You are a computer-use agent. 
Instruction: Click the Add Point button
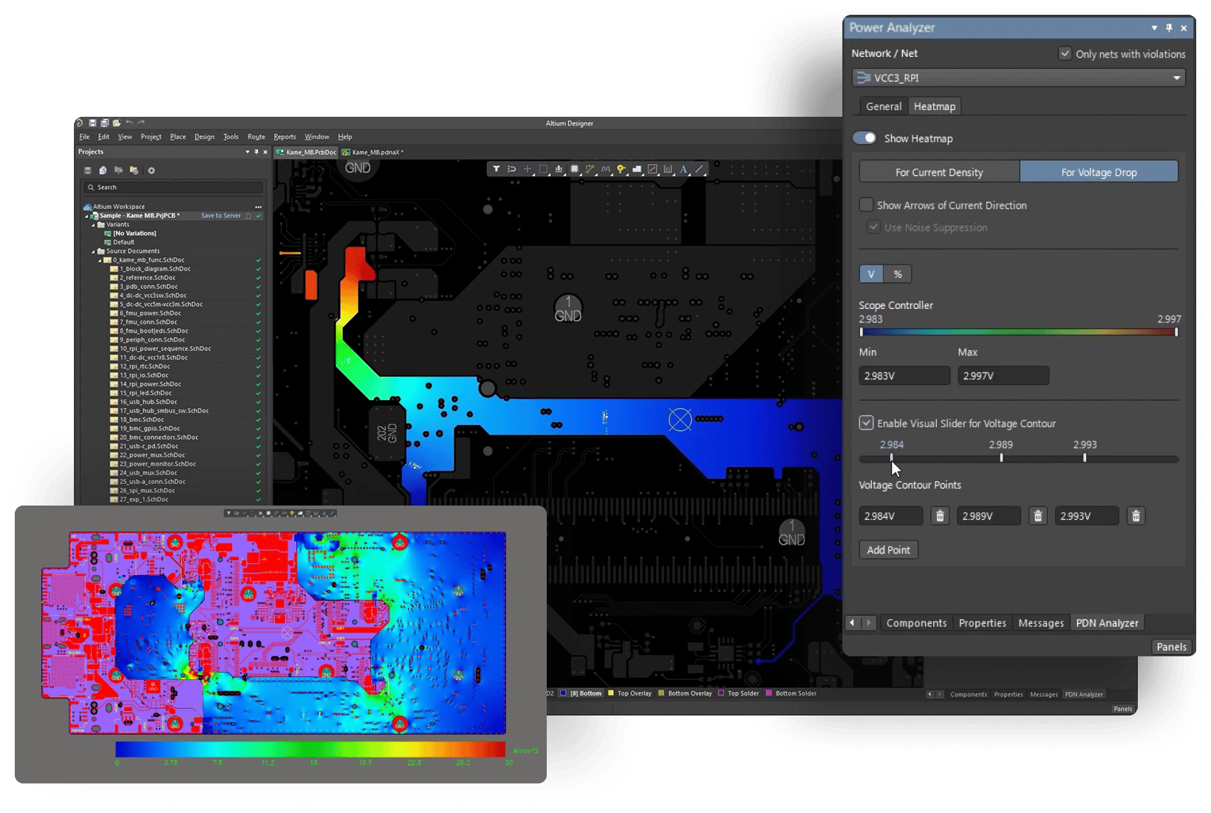[888, 550]
